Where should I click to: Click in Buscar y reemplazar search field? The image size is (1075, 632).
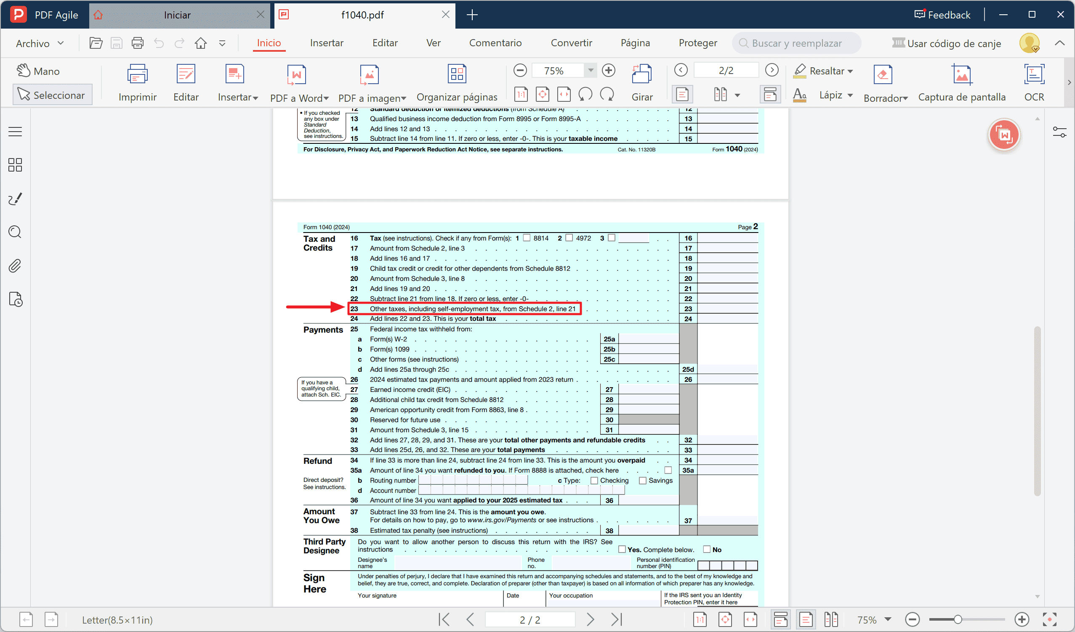pos(797,43)
